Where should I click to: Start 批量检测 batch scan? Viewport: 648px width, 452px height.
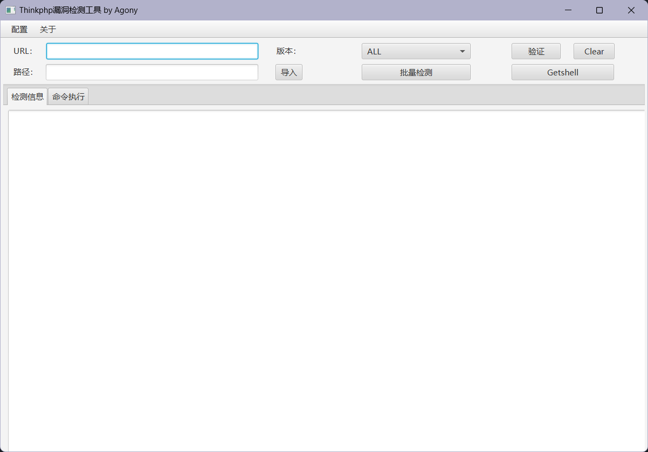[x=416, y=72]
